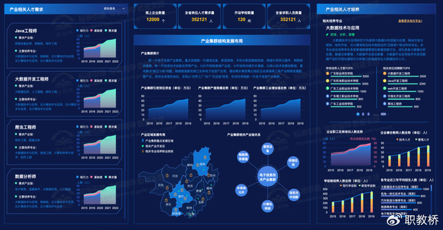
Task: Click the 南宁 region on the map
Action: (180, 196)
